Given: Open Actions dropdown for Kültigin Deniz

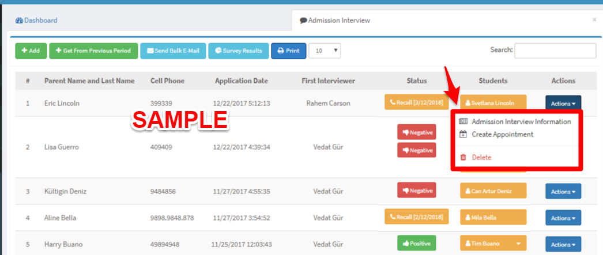Looking at the screenshot, I should [x=563, y=191].
